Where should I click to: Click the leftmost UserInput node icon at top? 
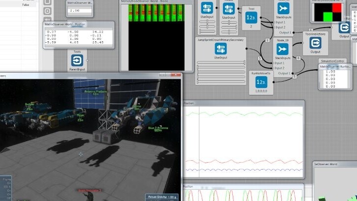(206, 8)
